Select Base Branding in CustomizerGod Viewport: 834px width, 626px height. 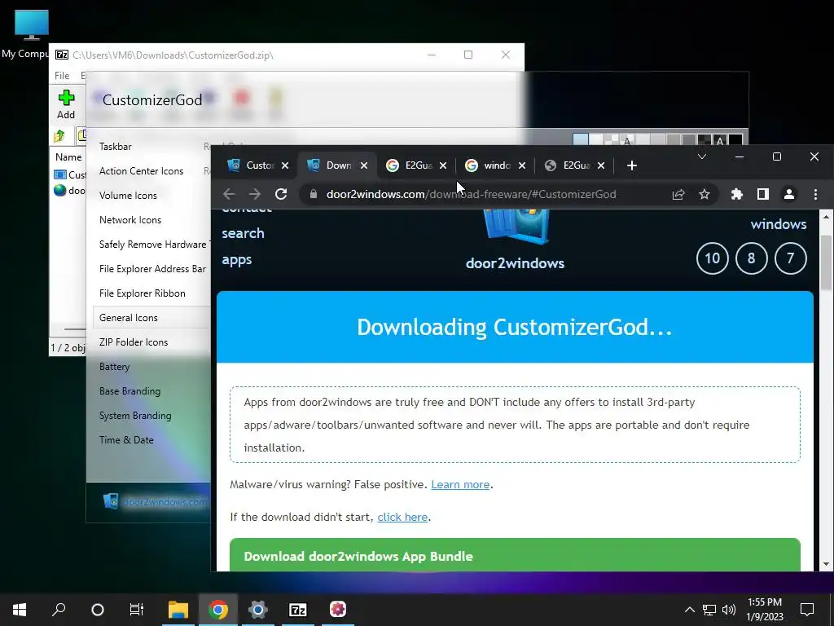[x=129, y=391]
